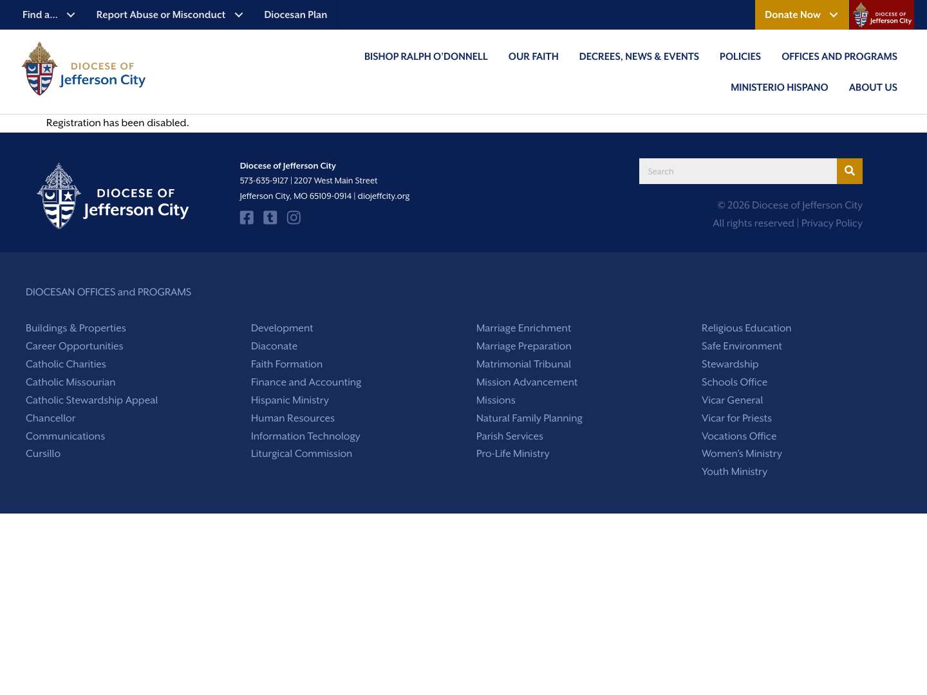The height and width of the screenshot is (695, 927).
Task: Open the Privacy Policy link
Action: click(x=831, y=223)
